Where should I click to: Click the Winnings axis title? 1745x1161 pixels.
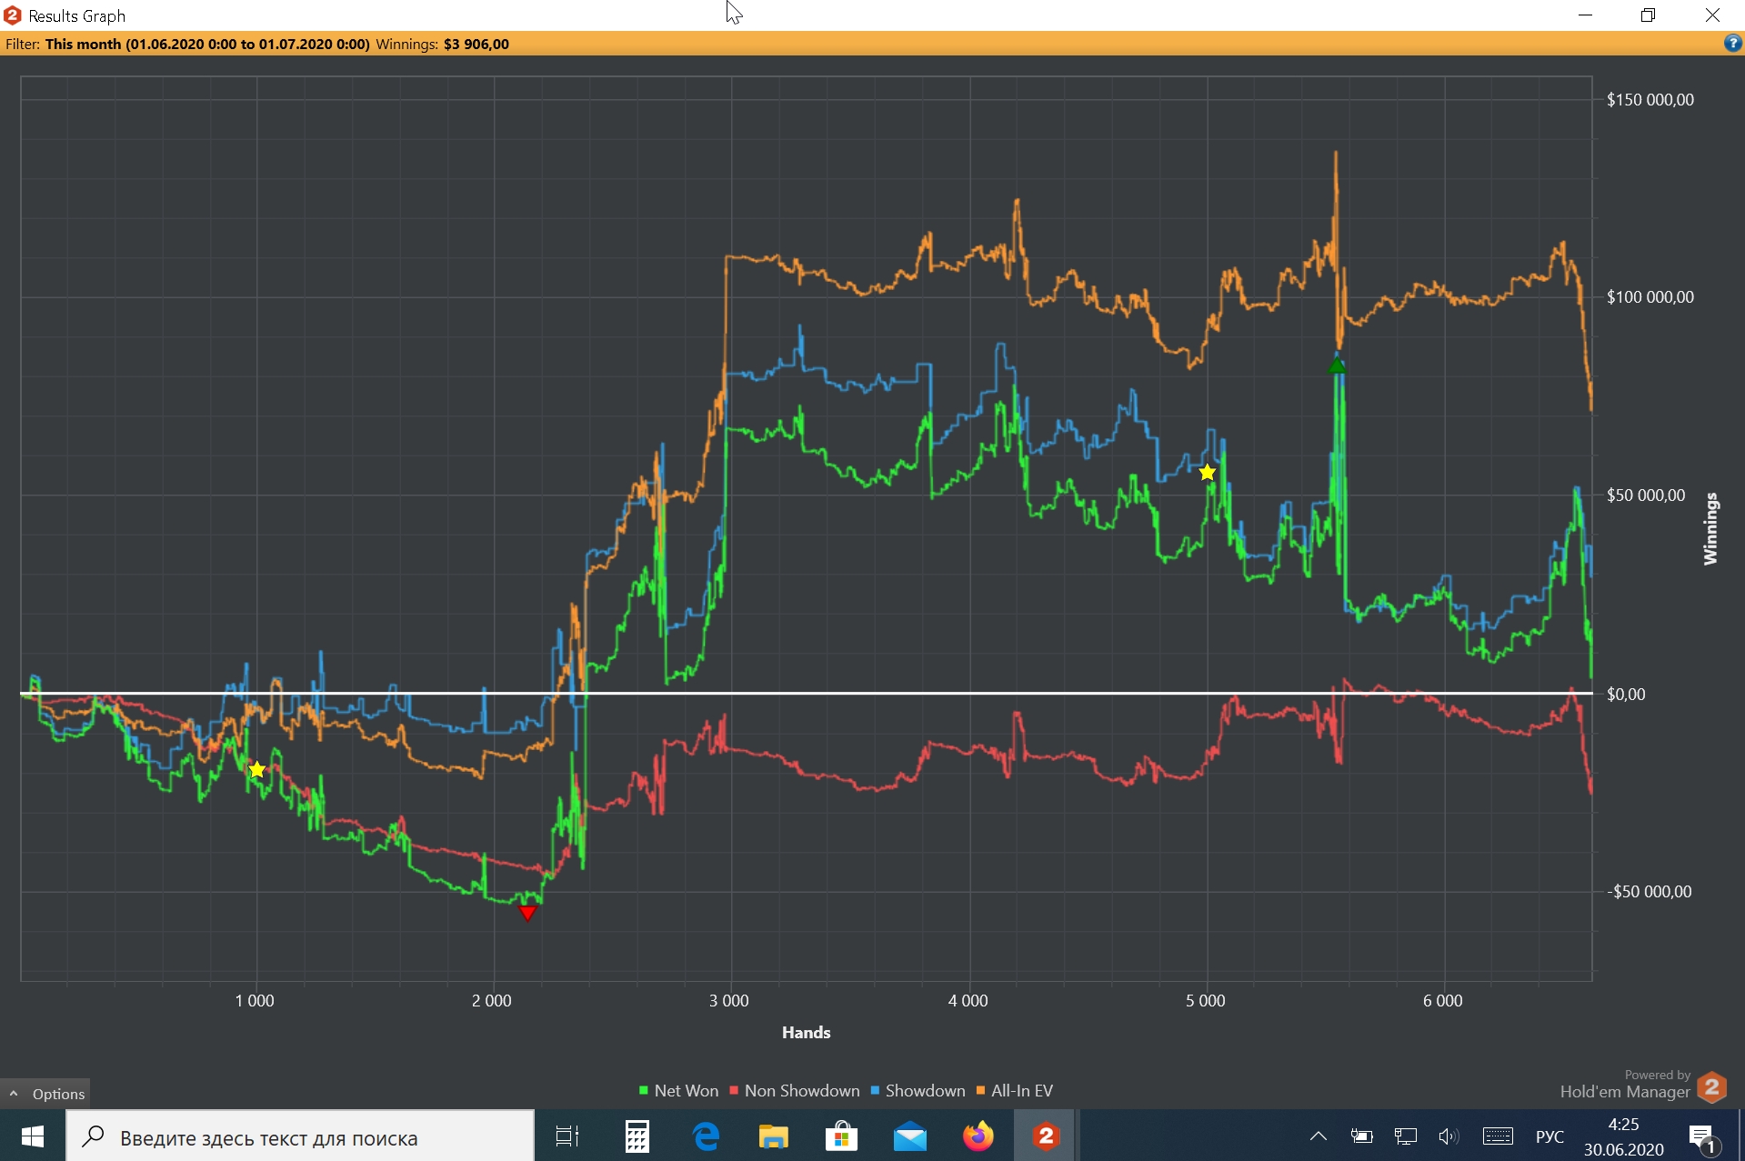tap(1710, 529)
